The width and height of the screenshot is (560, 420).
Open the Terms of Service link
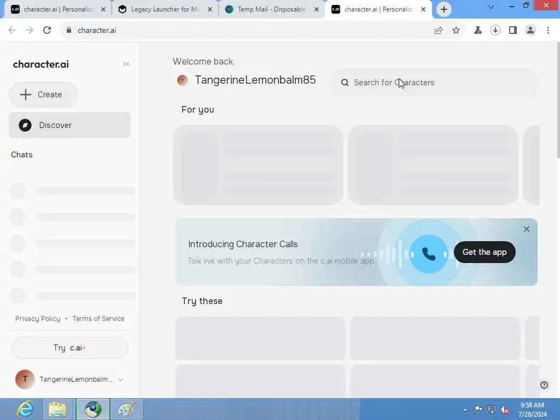pos(98,319)
